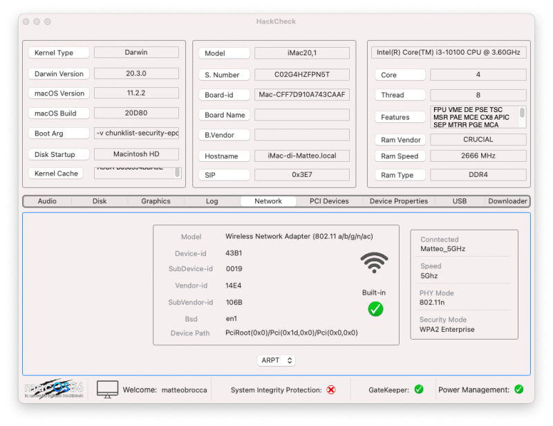Click the Wi-Fi signal icon
Image resolution: width=553 pixels, height=426 pixels.
point(374,263)
